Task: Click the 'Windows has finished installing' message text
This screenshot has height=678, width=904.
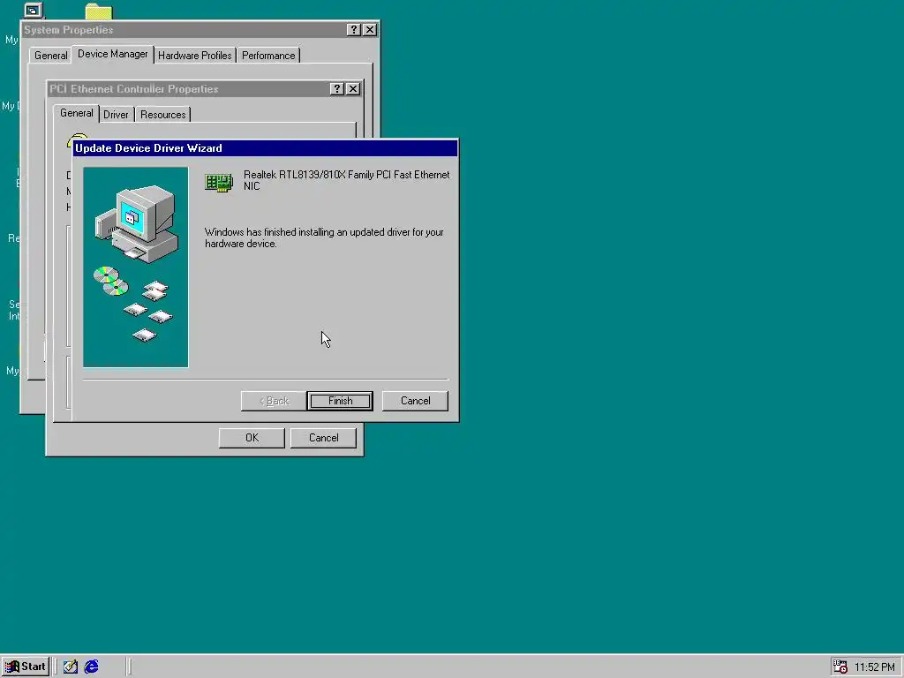Action: (x=324, y=237)
